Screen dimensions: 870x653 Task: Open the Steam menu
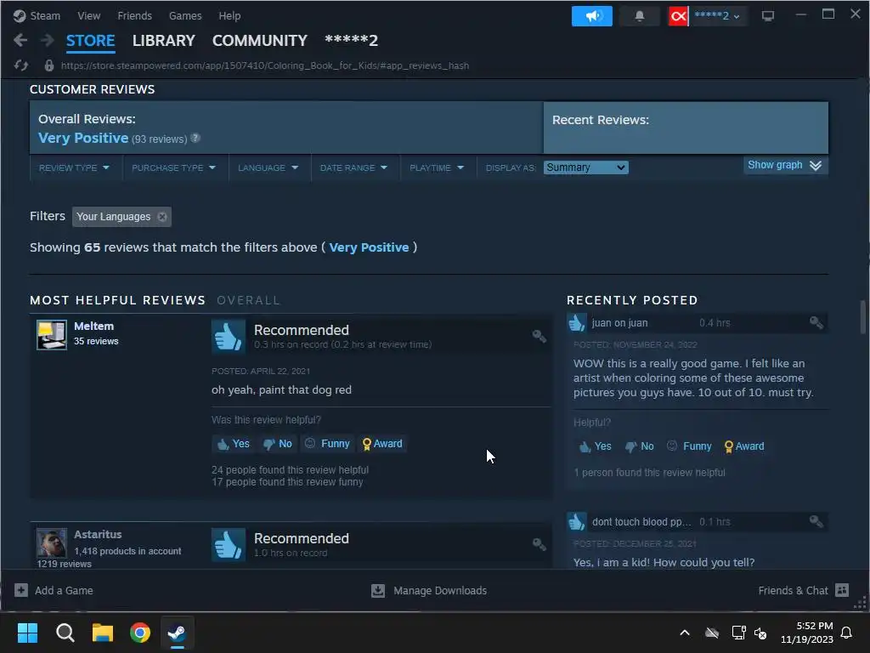tap(45, 15)
